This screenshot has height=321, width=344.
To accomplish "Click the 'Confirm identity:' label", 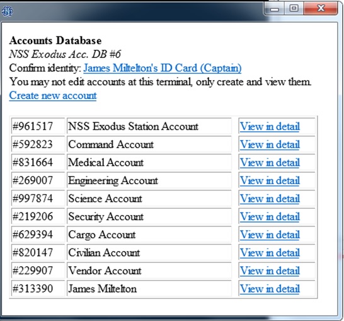I will [x=45, y=68].
